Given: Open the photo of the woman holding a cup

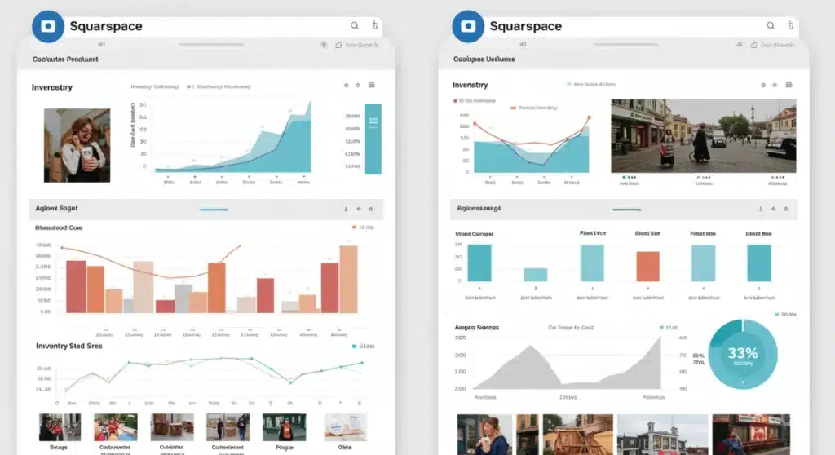Looking at the screenshot, I should tap(77, 145).
